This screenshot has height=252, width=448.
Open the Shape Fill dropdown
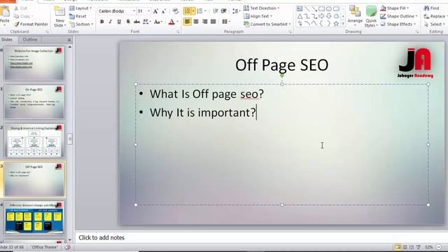click(395, 8)
